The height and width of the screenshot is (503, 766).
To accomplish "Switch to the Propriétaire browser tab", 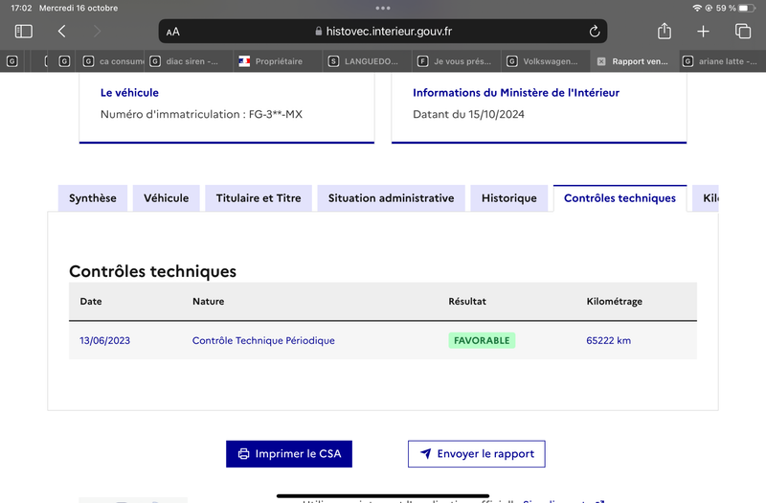I will pos(278,61).
